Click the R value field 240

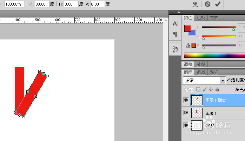pos(241,27)
